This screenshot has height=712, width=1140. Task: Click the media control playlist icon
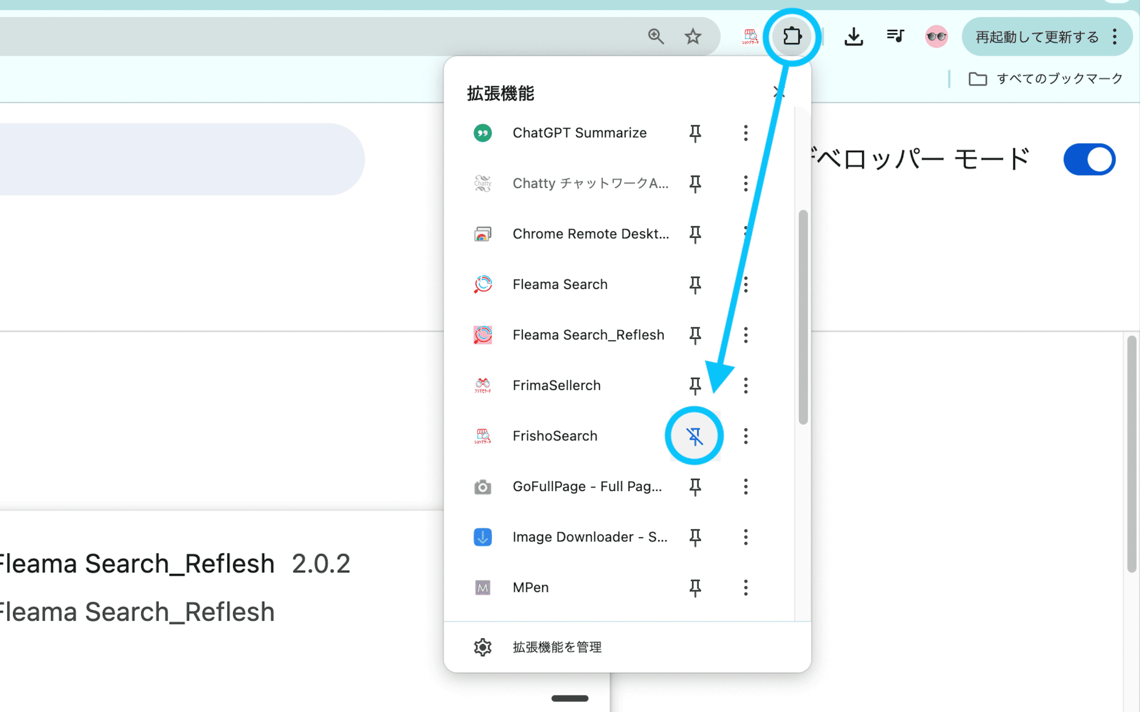pyautogui.click(x=895, y=36)
